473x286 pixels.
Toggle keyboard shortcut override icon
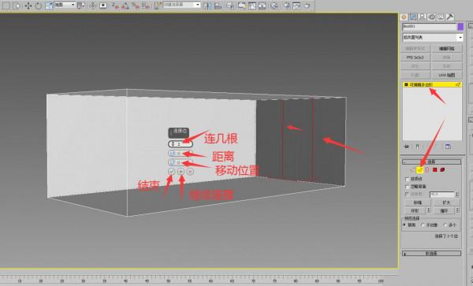103,6
